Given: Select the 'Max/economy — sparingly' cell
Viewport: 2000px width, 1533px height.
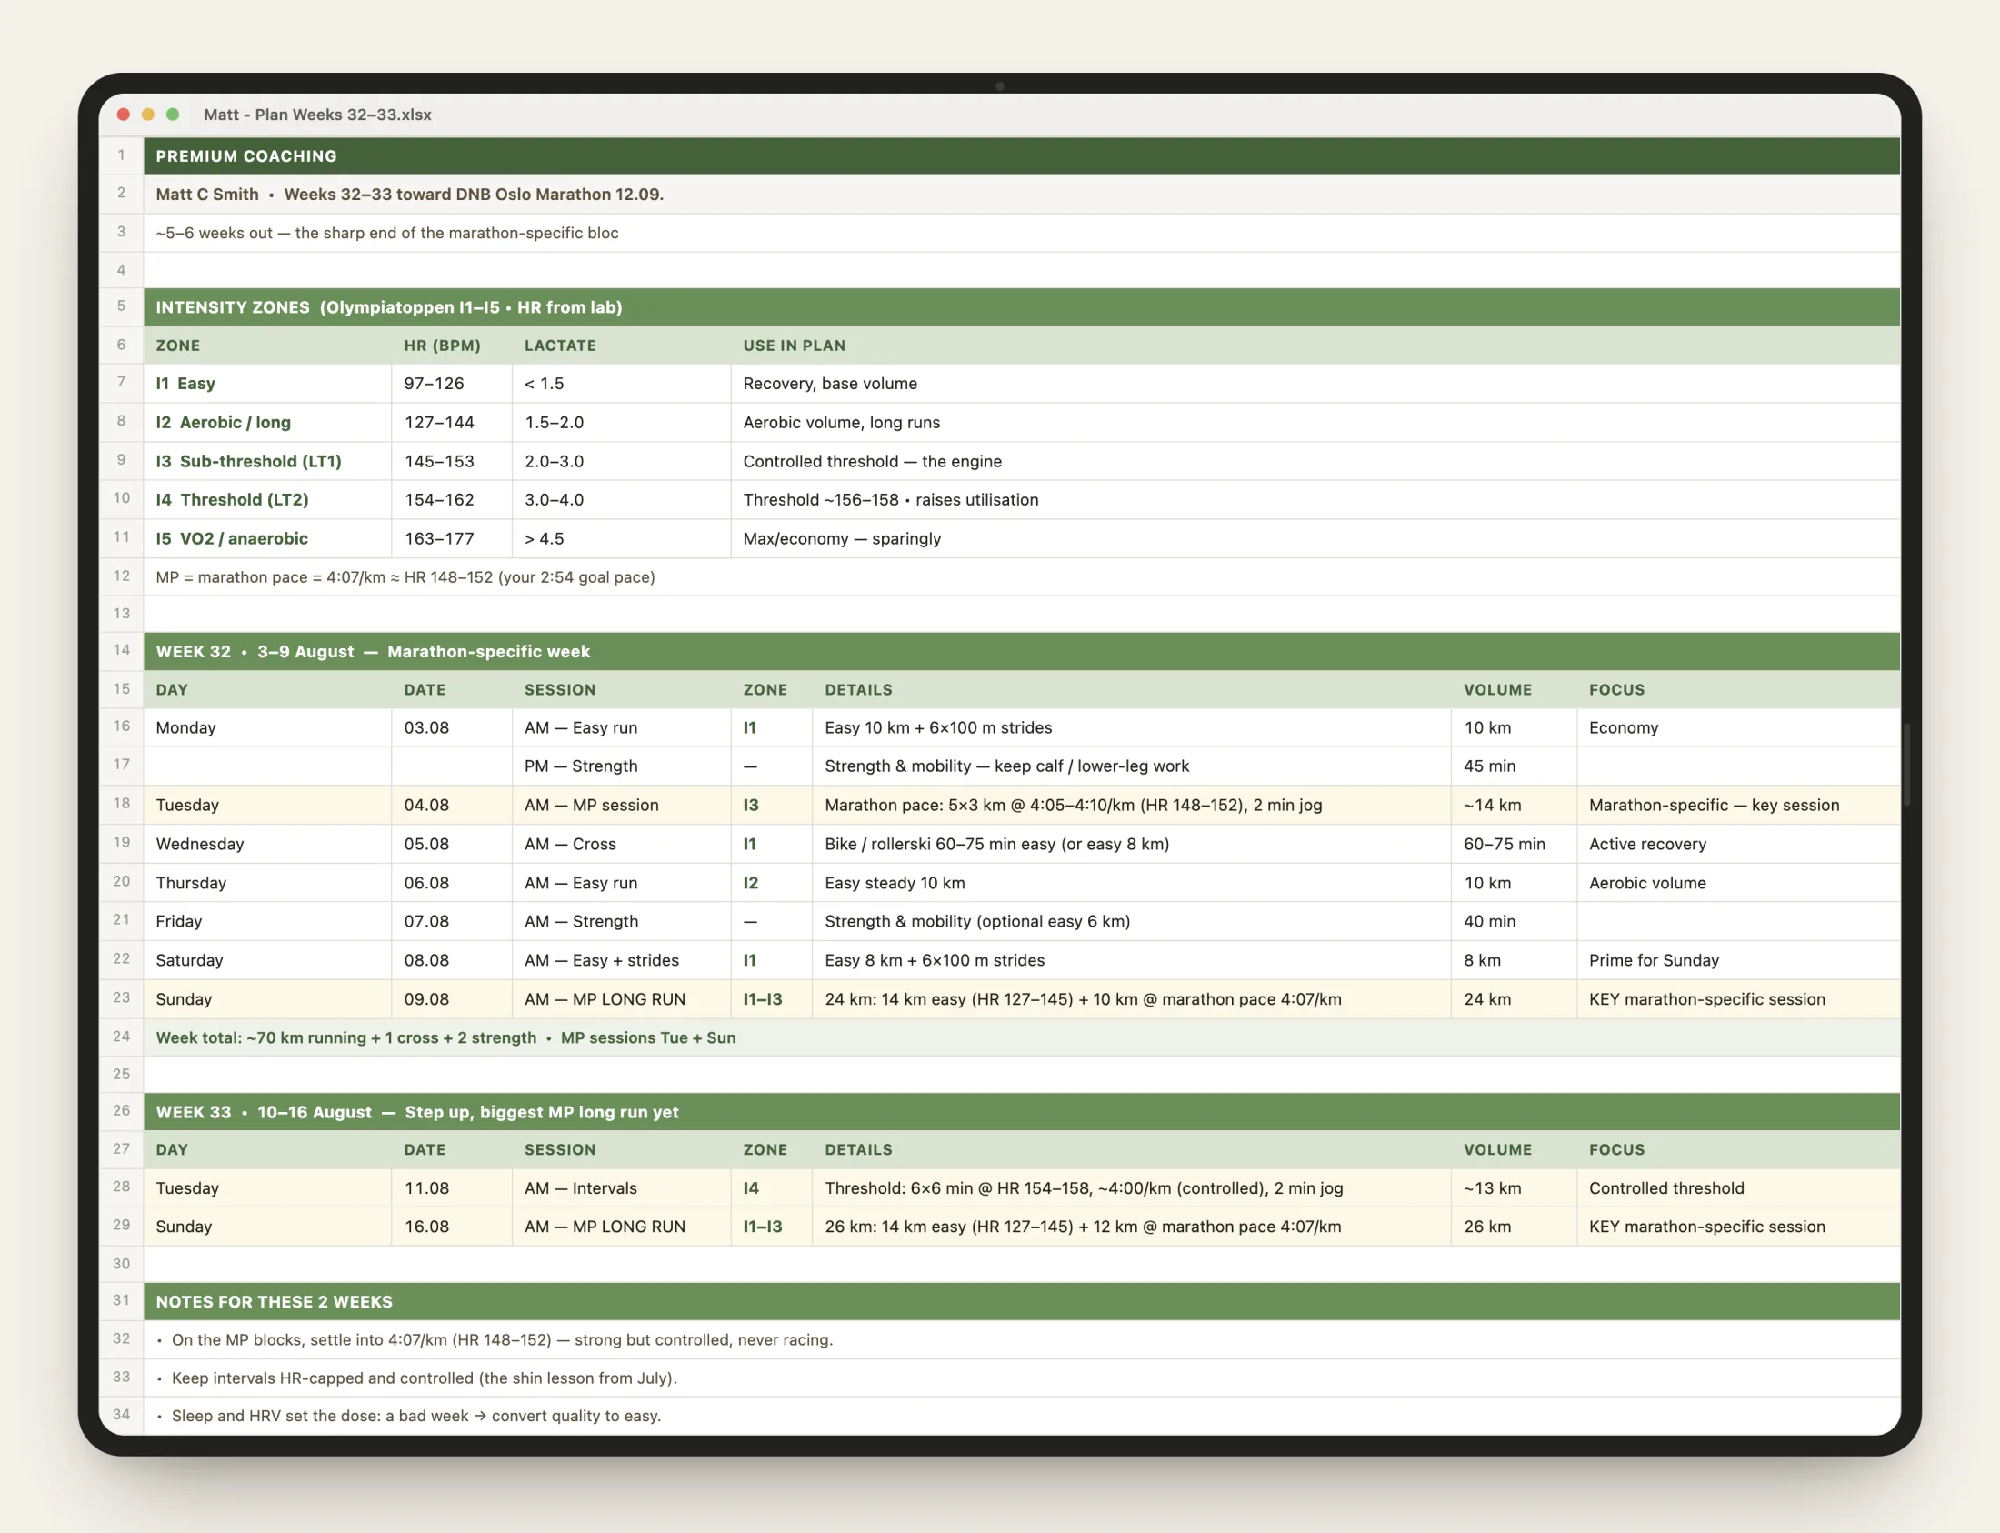Looking at the screenshot, I should click(x=1315, y=539).
